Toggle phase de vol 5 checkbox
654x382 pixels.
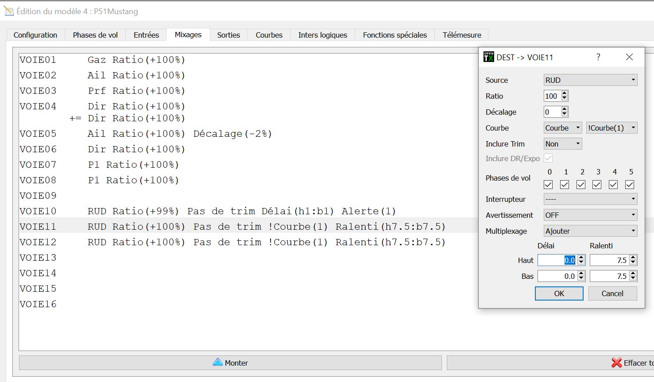tap(630, 184)
